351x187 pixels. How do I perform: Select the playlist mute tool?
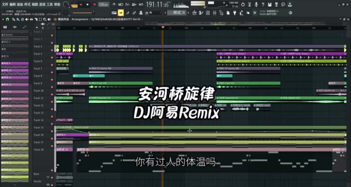coord(27,19)
